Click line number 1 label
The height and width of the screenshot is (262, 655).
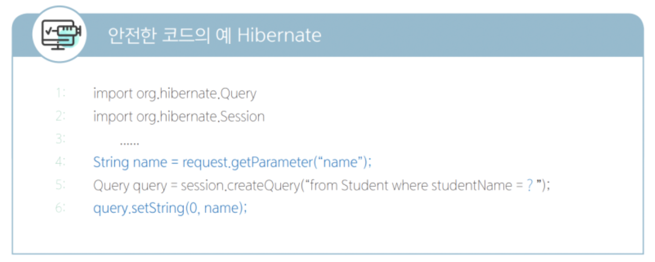(60, 93)
